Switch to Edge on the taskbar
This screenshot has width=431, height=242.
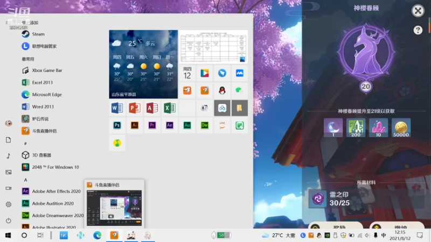[x=98, y=236]
